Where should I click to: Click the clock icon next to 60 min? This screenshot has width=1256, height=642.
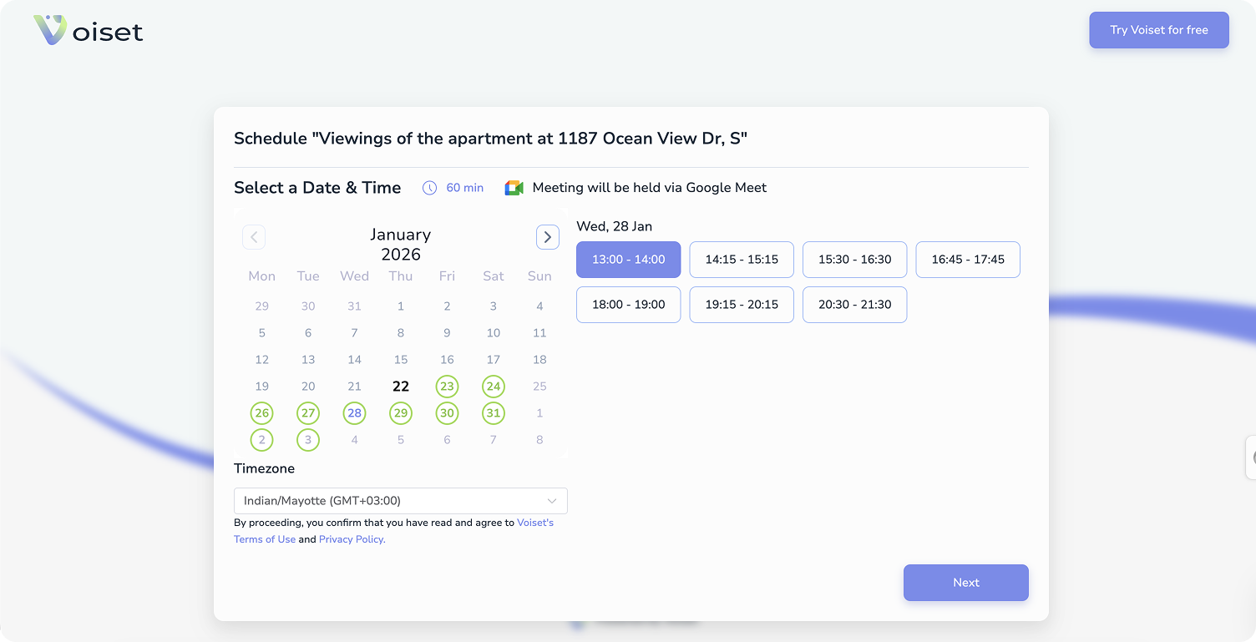428,188
